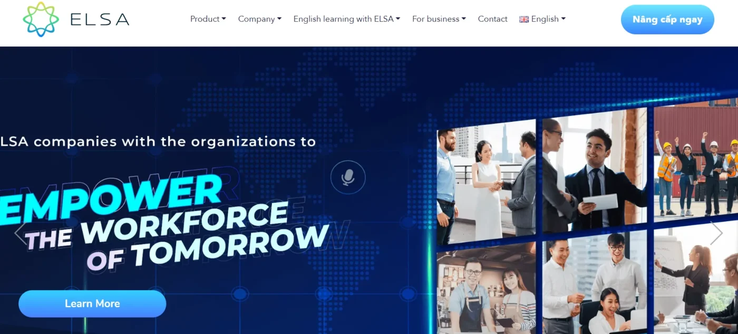Click the Learn More button
This screenshot has height=334, width=738.
point(92,303)
